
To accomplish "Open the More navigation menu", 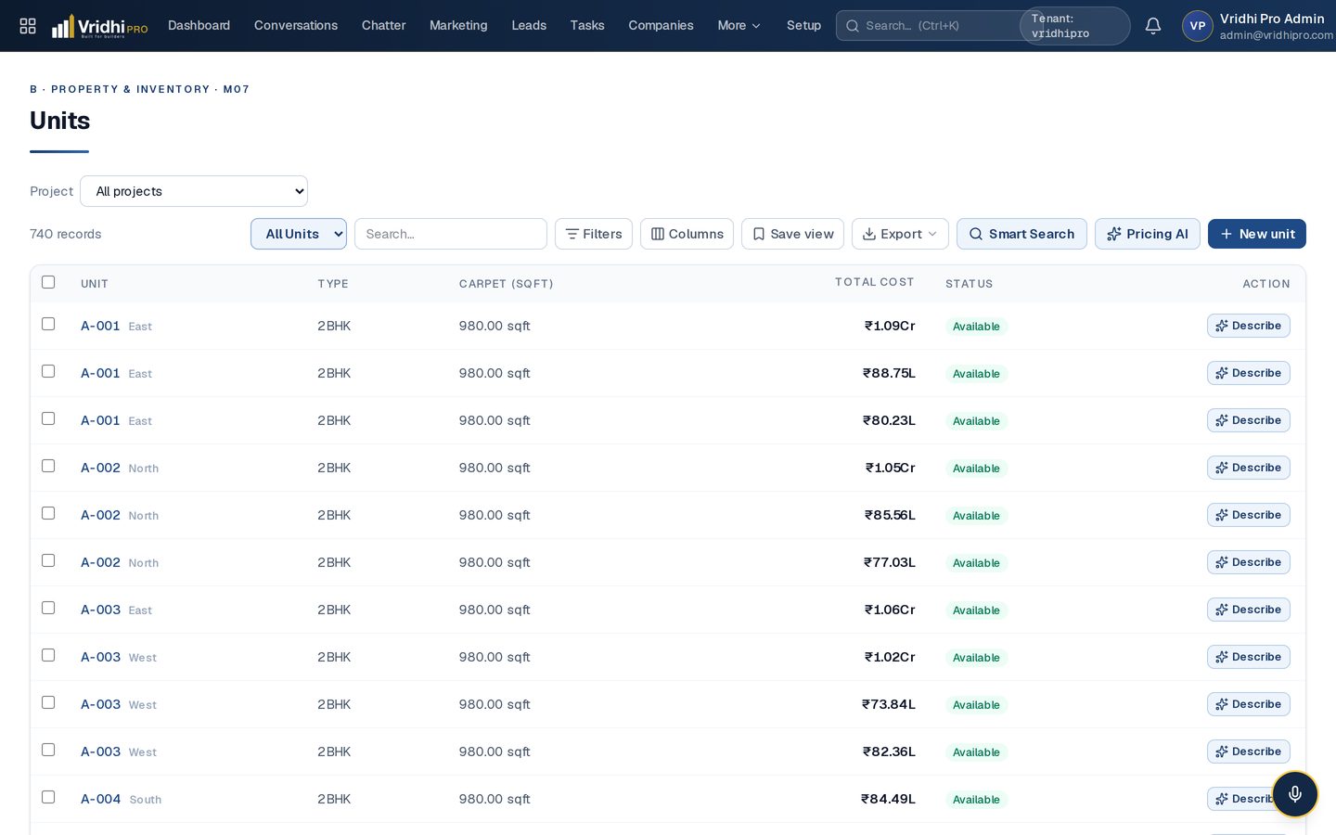I will click(x=739, y=26).
